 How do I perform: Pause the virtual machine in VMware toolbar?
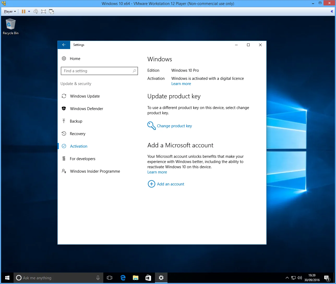coord(23,11)
